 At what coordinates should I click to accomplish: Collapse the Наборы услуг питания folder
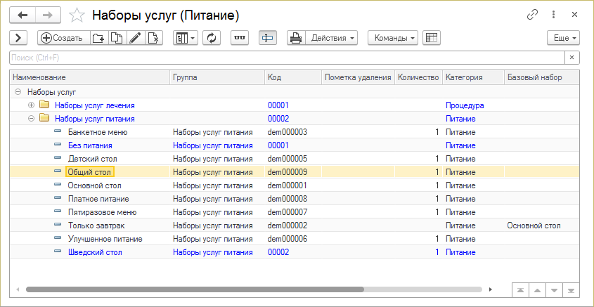31,119
